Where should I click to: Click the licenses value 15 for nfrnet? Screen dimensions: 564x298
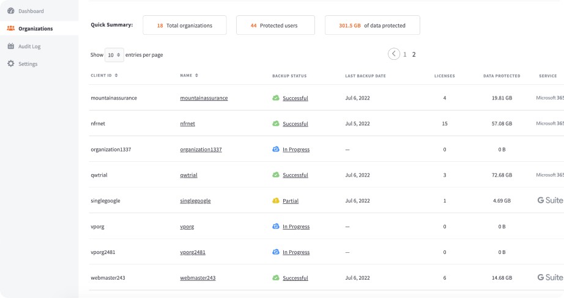(x=445, y=123)
